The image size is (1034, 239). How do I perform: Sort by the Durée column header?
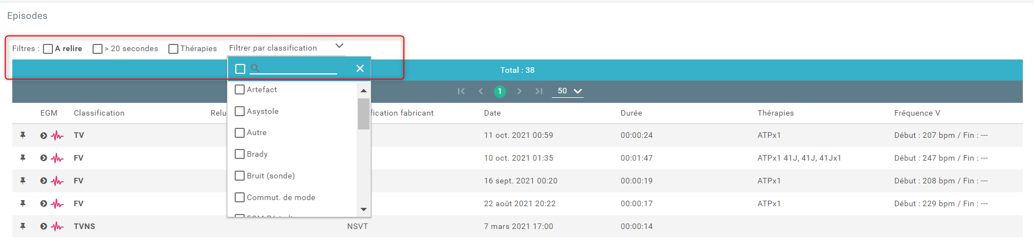631,113
